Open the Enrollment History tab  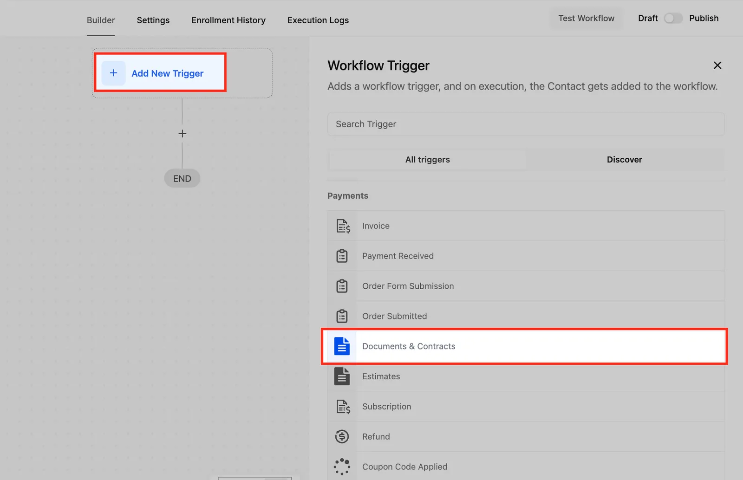click(228, 20)
